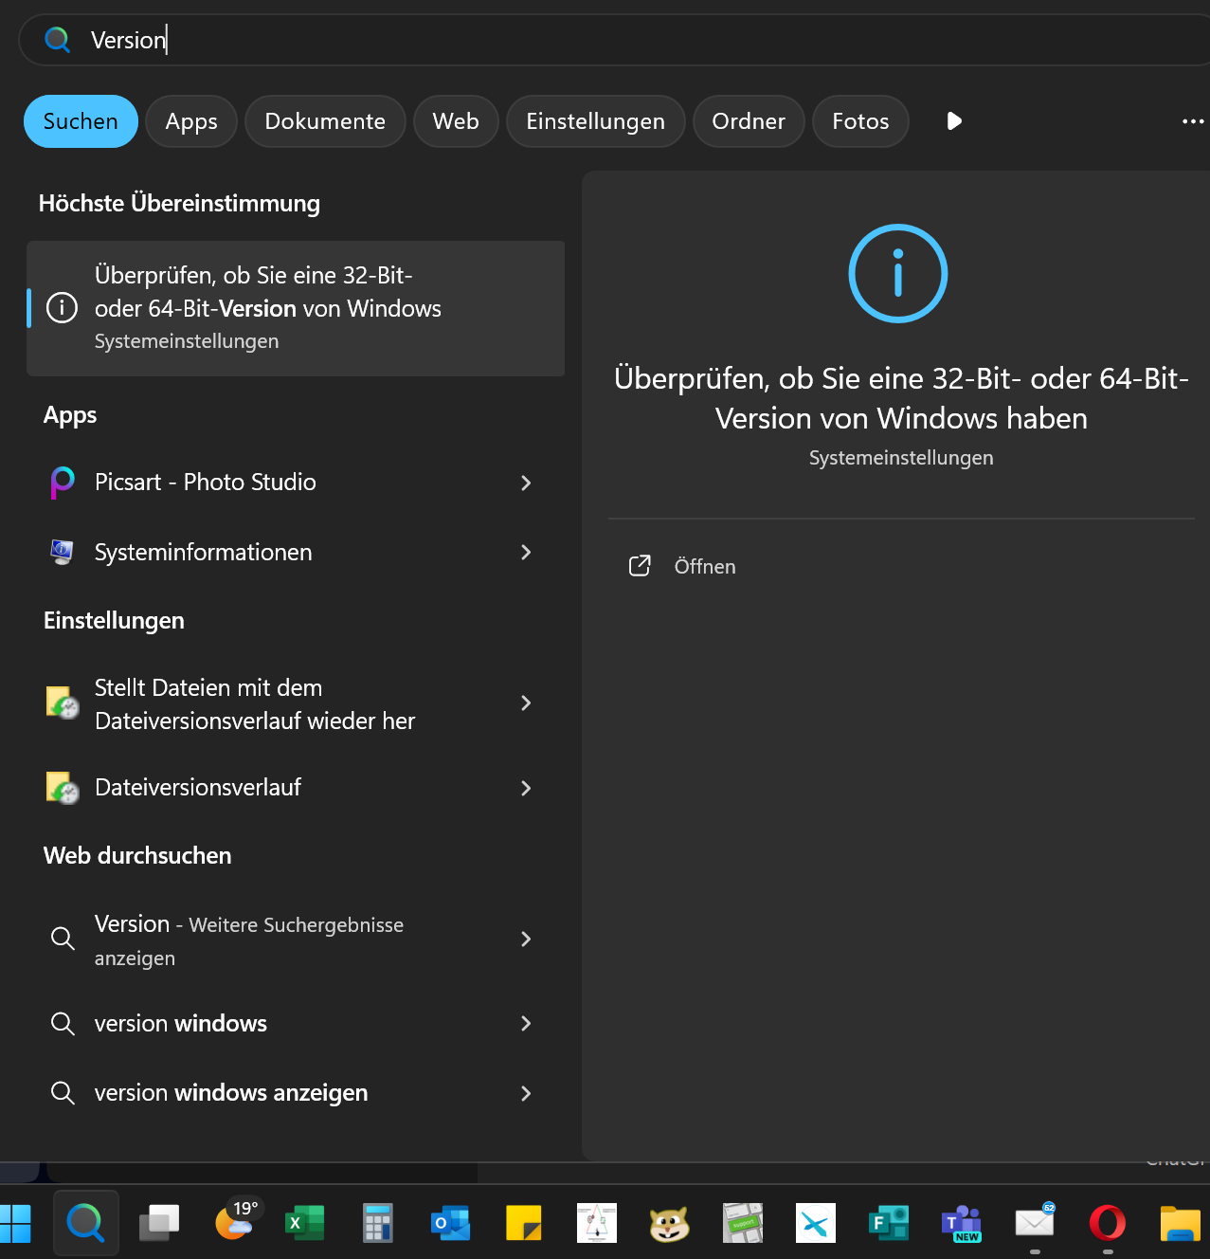Switch to the Dokumente filter tab
Image resolution: width=1210 pixels, height=1259 pixels.
325,121
